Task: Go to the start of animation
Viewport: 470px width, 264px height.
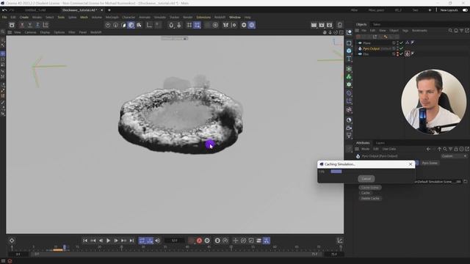Action: (85, 241)
